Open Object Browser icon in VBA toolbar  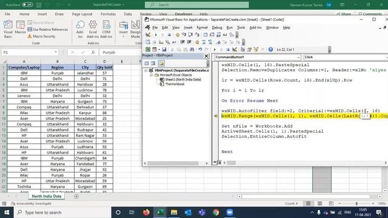click(256, 50)
